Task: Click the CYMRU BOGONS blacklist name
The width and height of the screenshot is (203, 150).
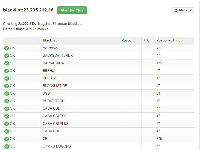Action: click(57, 146)
